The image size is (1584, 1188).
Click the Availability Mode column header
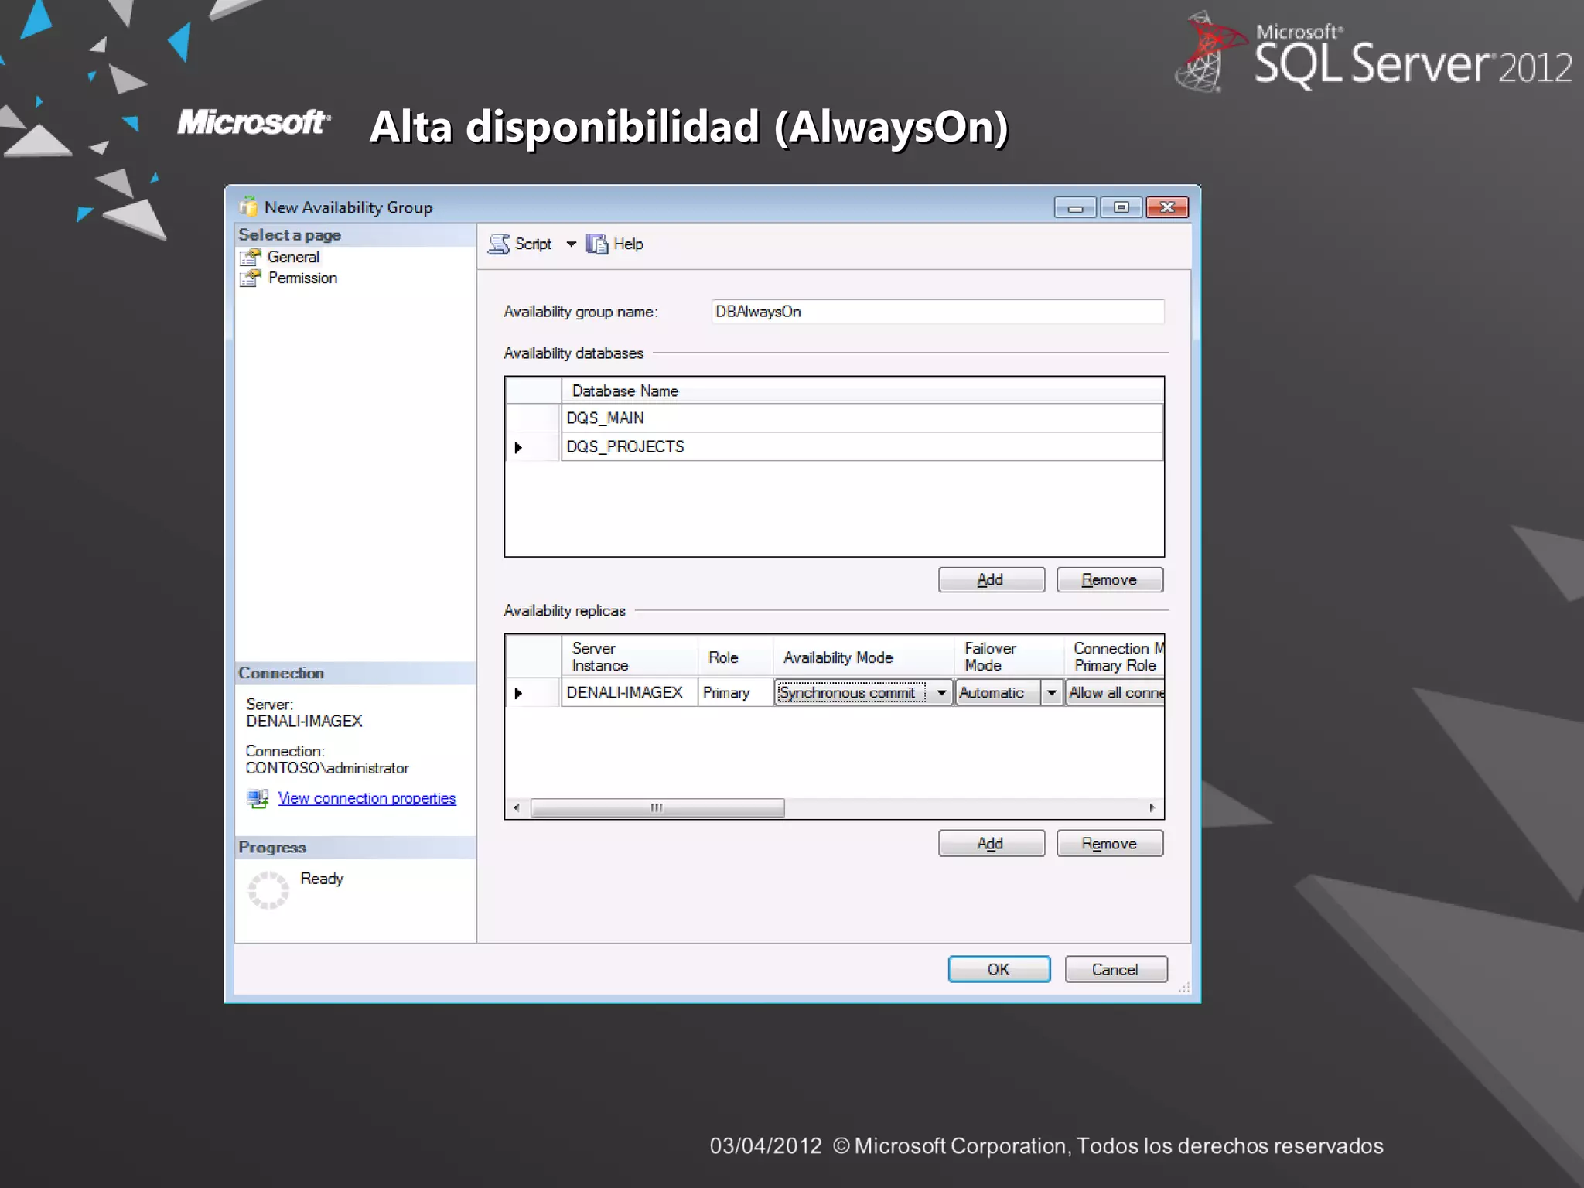coord(863,657)
